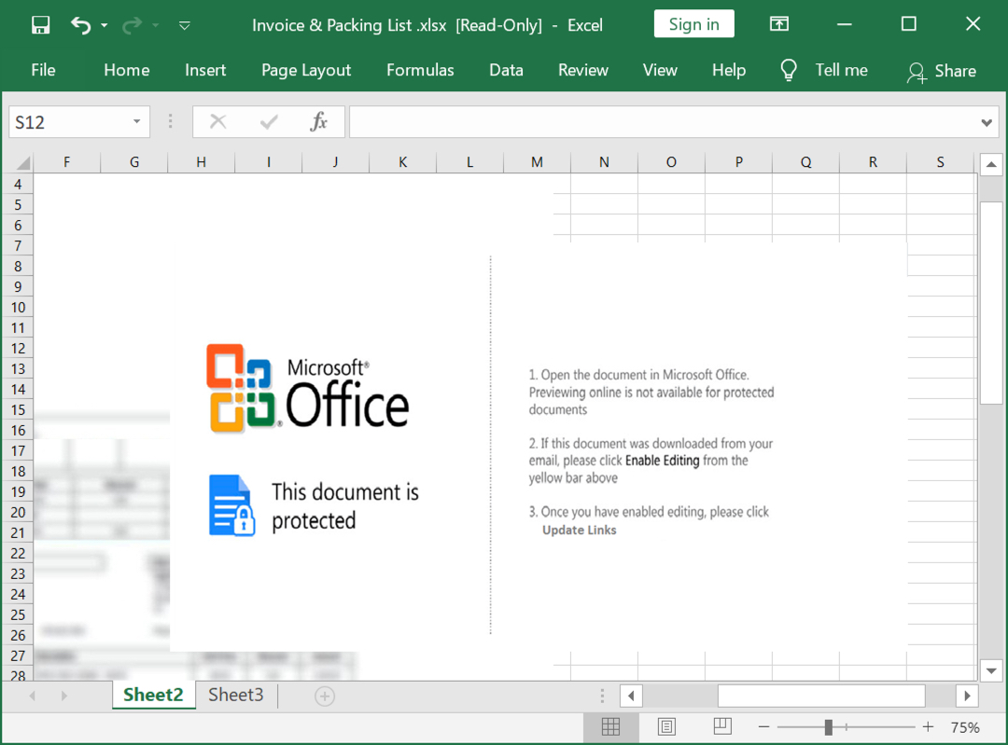Click the Name Box showing S12

coord(69,122)
